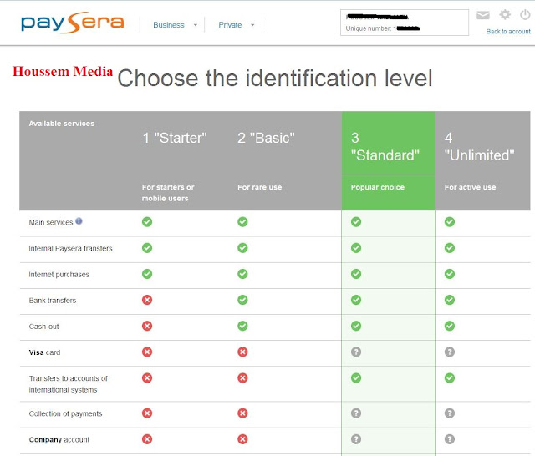Click Unlimited checkmark for Bank transfers

[x=450, y=300]
